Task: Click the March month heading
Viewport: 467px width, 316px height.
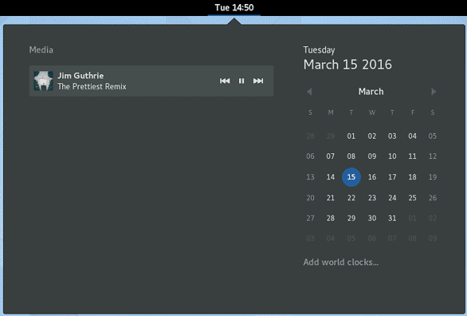Action: 371,92
